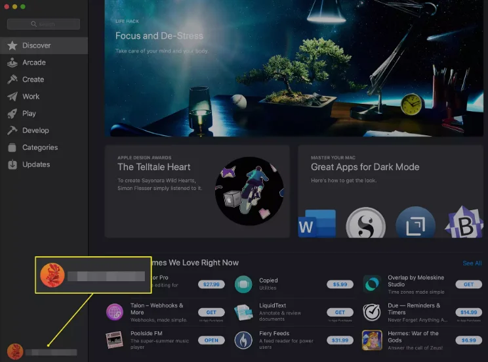The image size is (488, 362).
Task: Open Great Apps for Dark Mode title
Action: coord(365,167)
